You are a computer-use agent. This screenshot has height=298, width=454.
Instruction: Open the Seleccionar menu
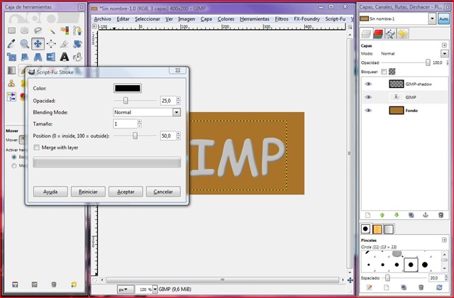(148, 19)
